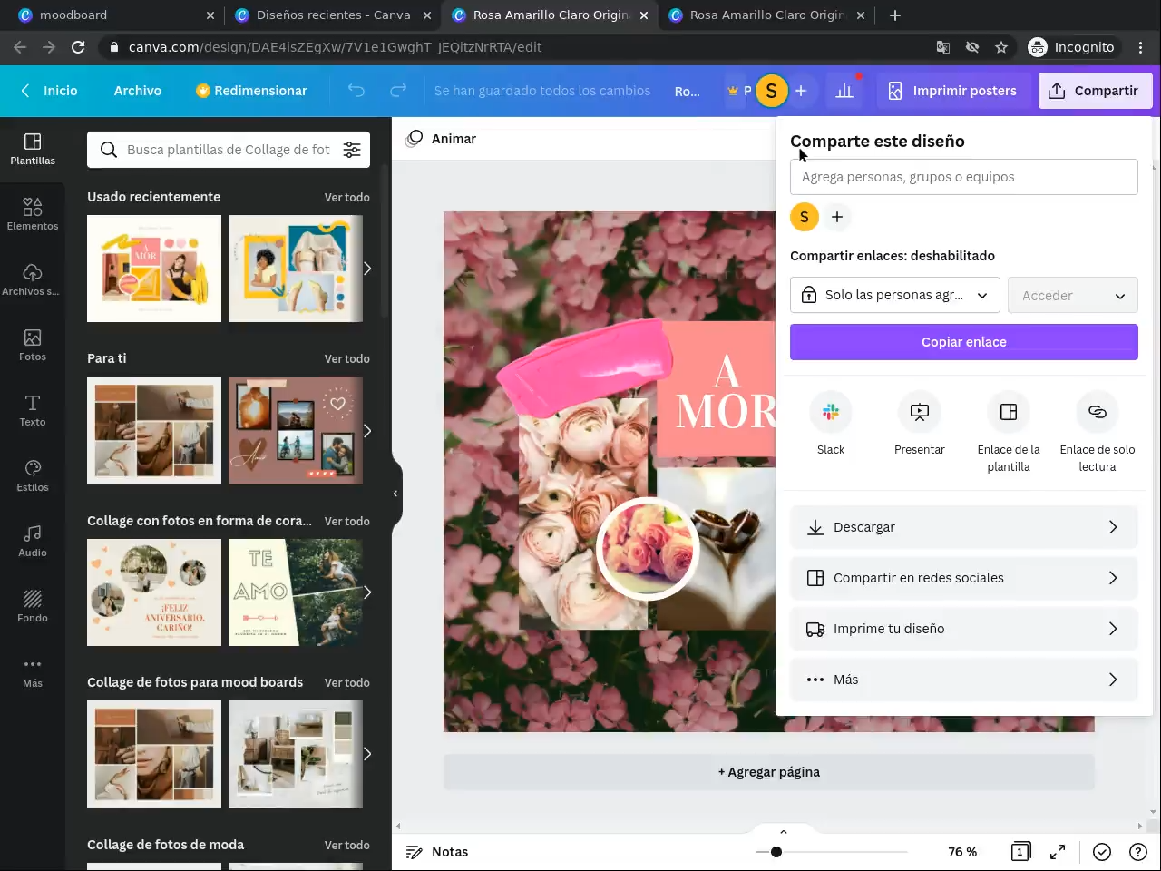This screenshot has height=871, width=1161.
Task: Open the Fondo sidebar panel
Action: (x=33, y=606)
